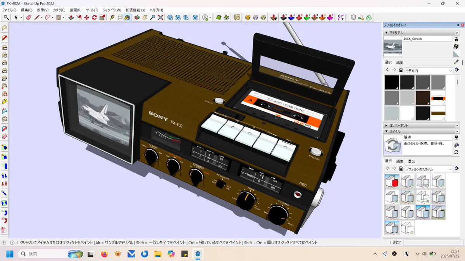The height and width of the screenshot is (261, 465).
Task: Select the Scale tool
Action: (102, 17)
